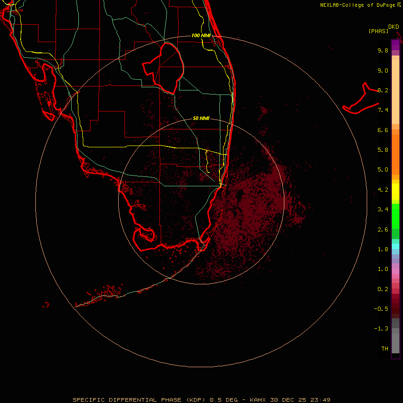
Task: Click the 0.2 scale value
Action: (383, 289)
